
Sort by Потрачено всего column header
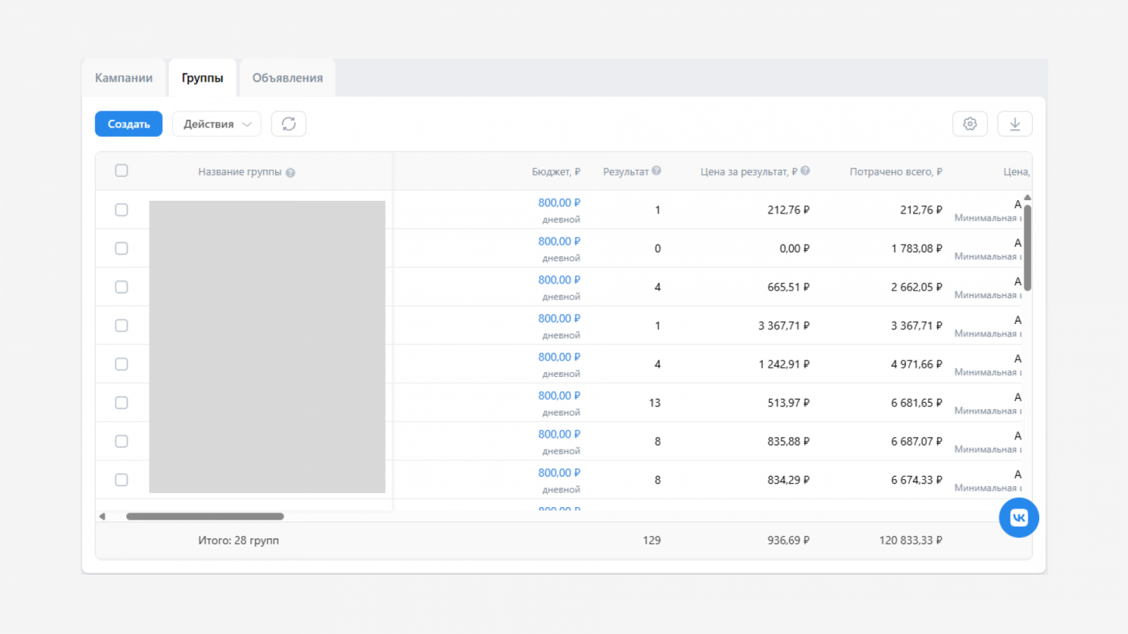click(895, 172)
